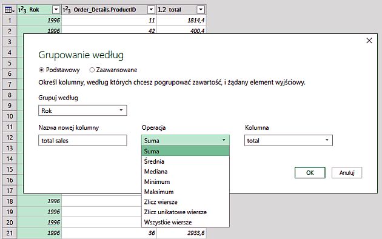Choose Zlicz unikatowe wiersze option

pyautogui.click(x=186, y=212)
